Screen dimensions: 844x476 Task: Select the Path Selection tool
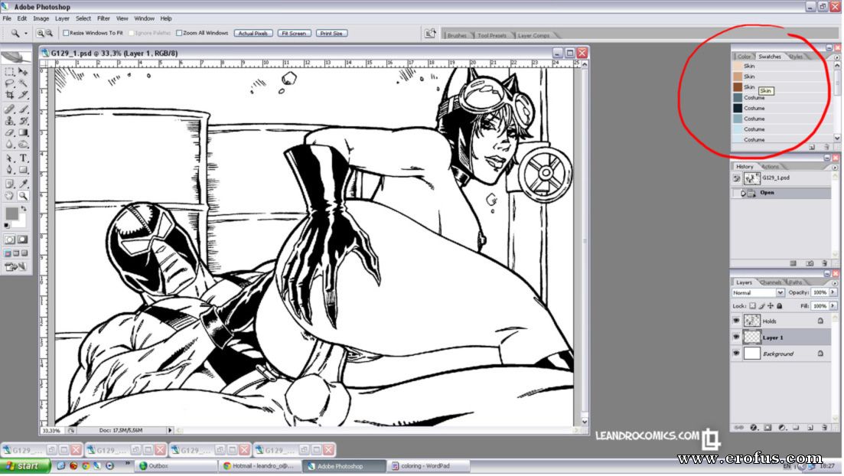(10, 158)
